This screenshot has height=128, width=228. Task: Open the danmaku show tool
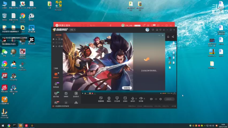pyautogui.click(x=66, y=94)
